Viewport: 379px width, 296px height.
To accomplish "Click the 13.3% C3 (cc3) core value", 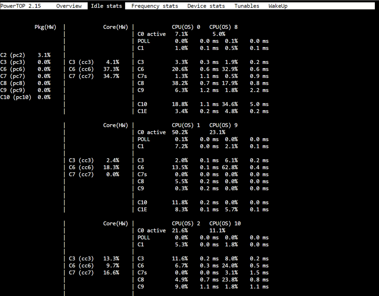I will tap(111, 259).
